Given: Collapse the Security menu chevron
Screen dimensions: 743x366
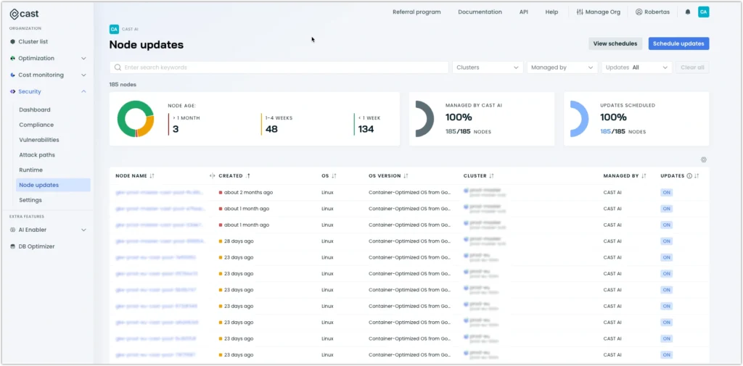Looking at the screenshot, I should 83,91.
